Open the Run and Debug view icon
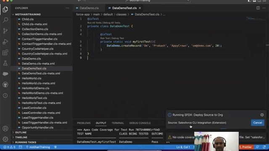269x151 pixels. tap(5, 42)
